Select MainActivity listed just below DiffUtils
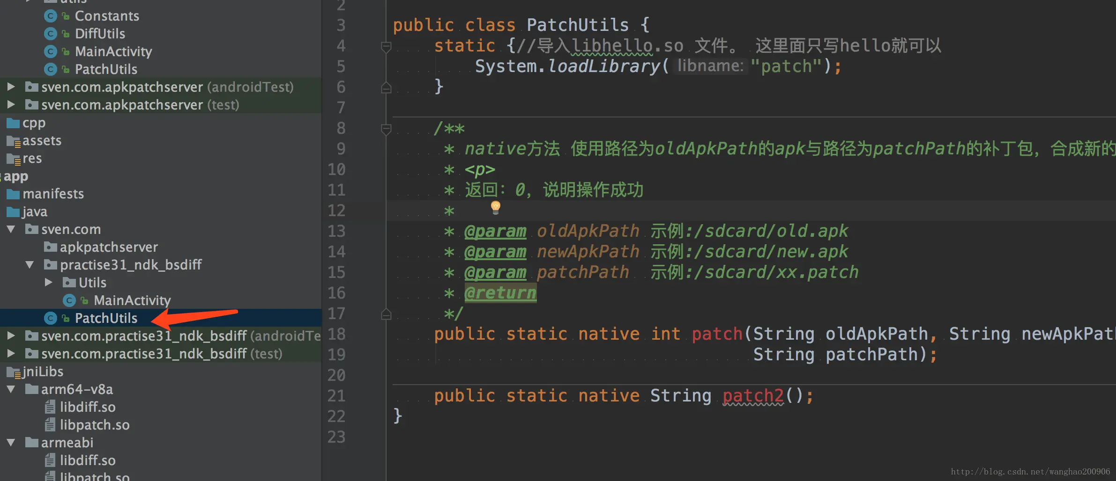The width and height of the screenshot is (1116, 481). [x=113, y=51]
